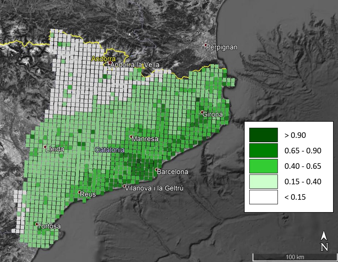Click the white < 0.15 legend swatch
Screen dimensions: 338x262
(x=263, y=197)
